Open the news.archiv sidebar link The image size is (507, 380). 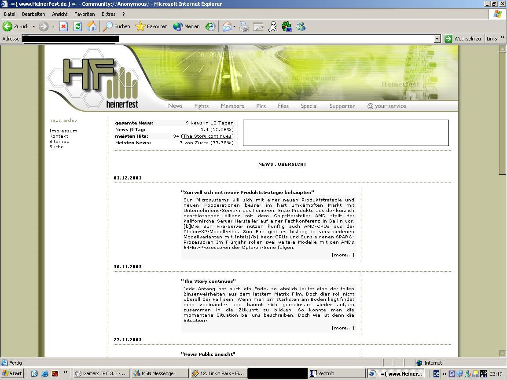(x=63, y=121)
